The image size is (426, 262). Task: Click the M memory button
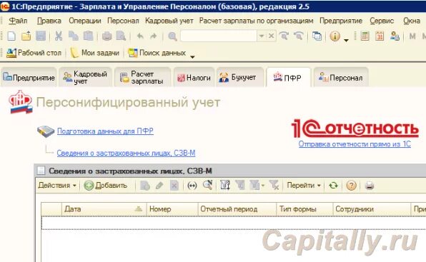click(x=412, y=36)
